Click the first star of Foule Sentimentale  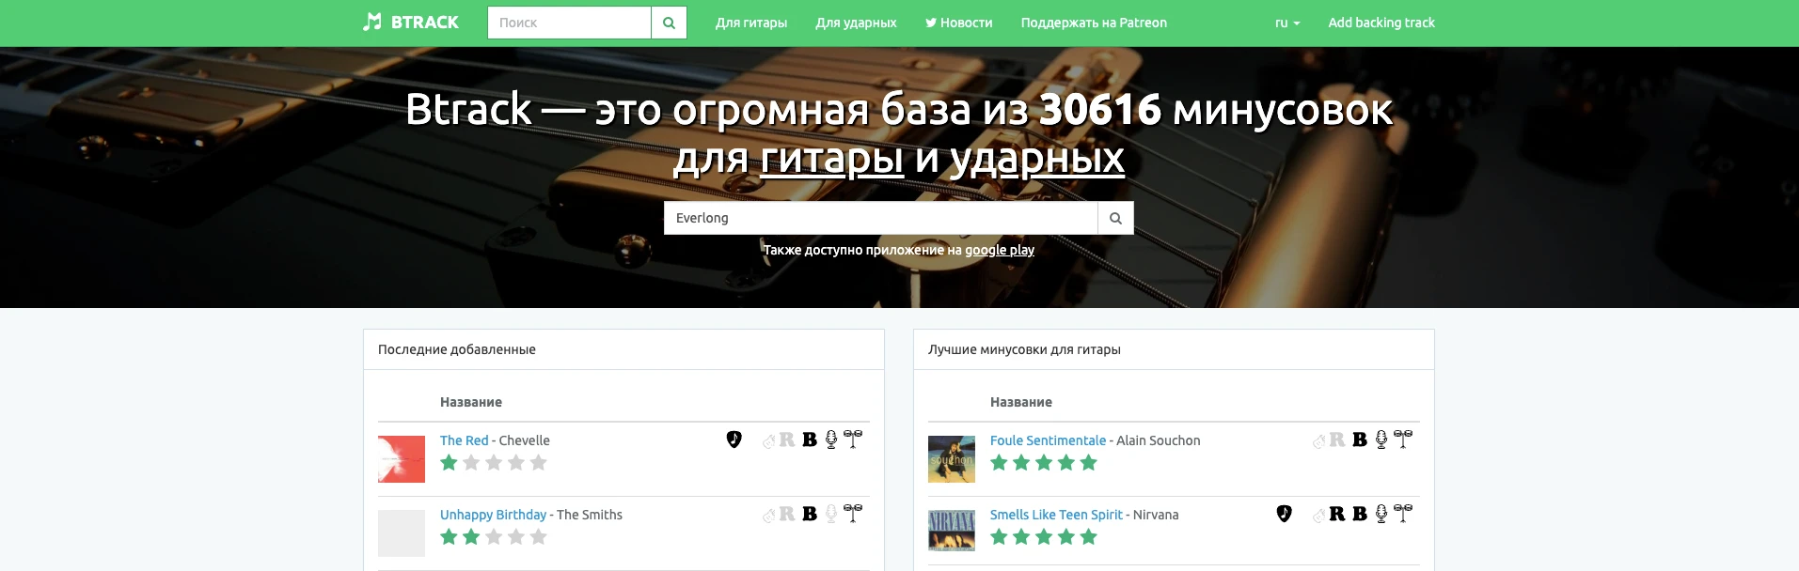[x=999, y=463]
